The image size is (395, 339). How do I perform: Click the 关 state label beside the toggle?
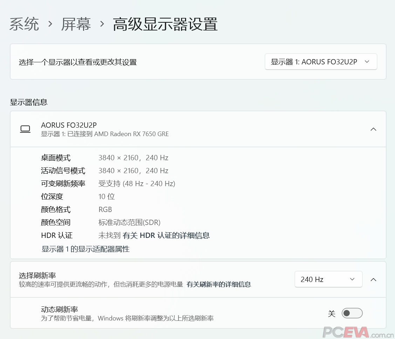[x=332, y=313]
